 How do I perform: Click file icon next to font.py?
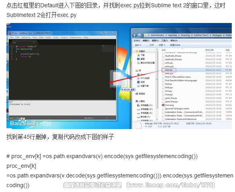click(x=163, y=91)
